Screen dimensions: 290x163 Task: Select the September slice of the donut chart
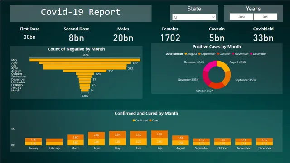coord(227,79)
